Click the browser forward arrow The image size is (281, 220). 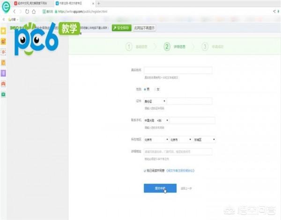20,11
